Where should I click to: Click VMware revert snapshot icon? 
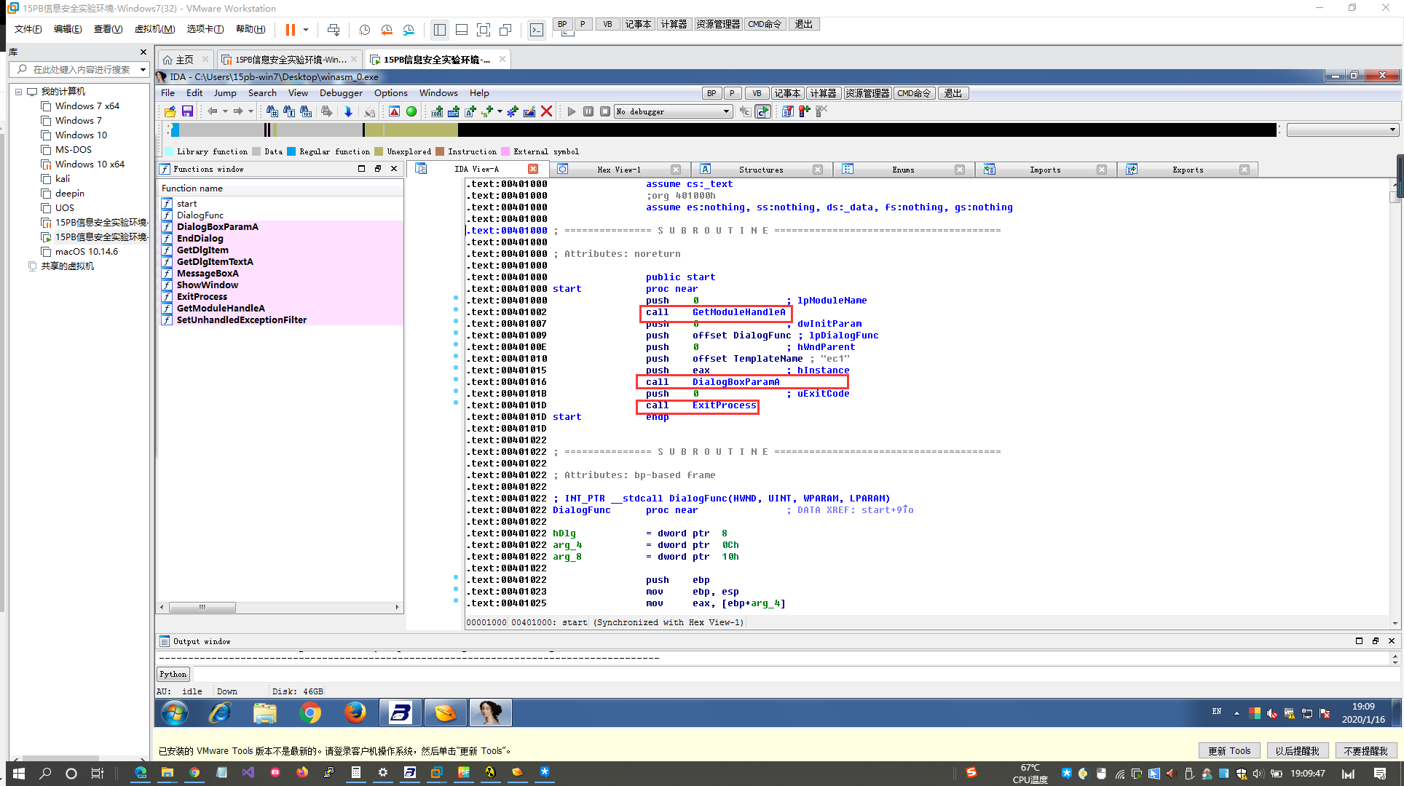tap(387, 30)
